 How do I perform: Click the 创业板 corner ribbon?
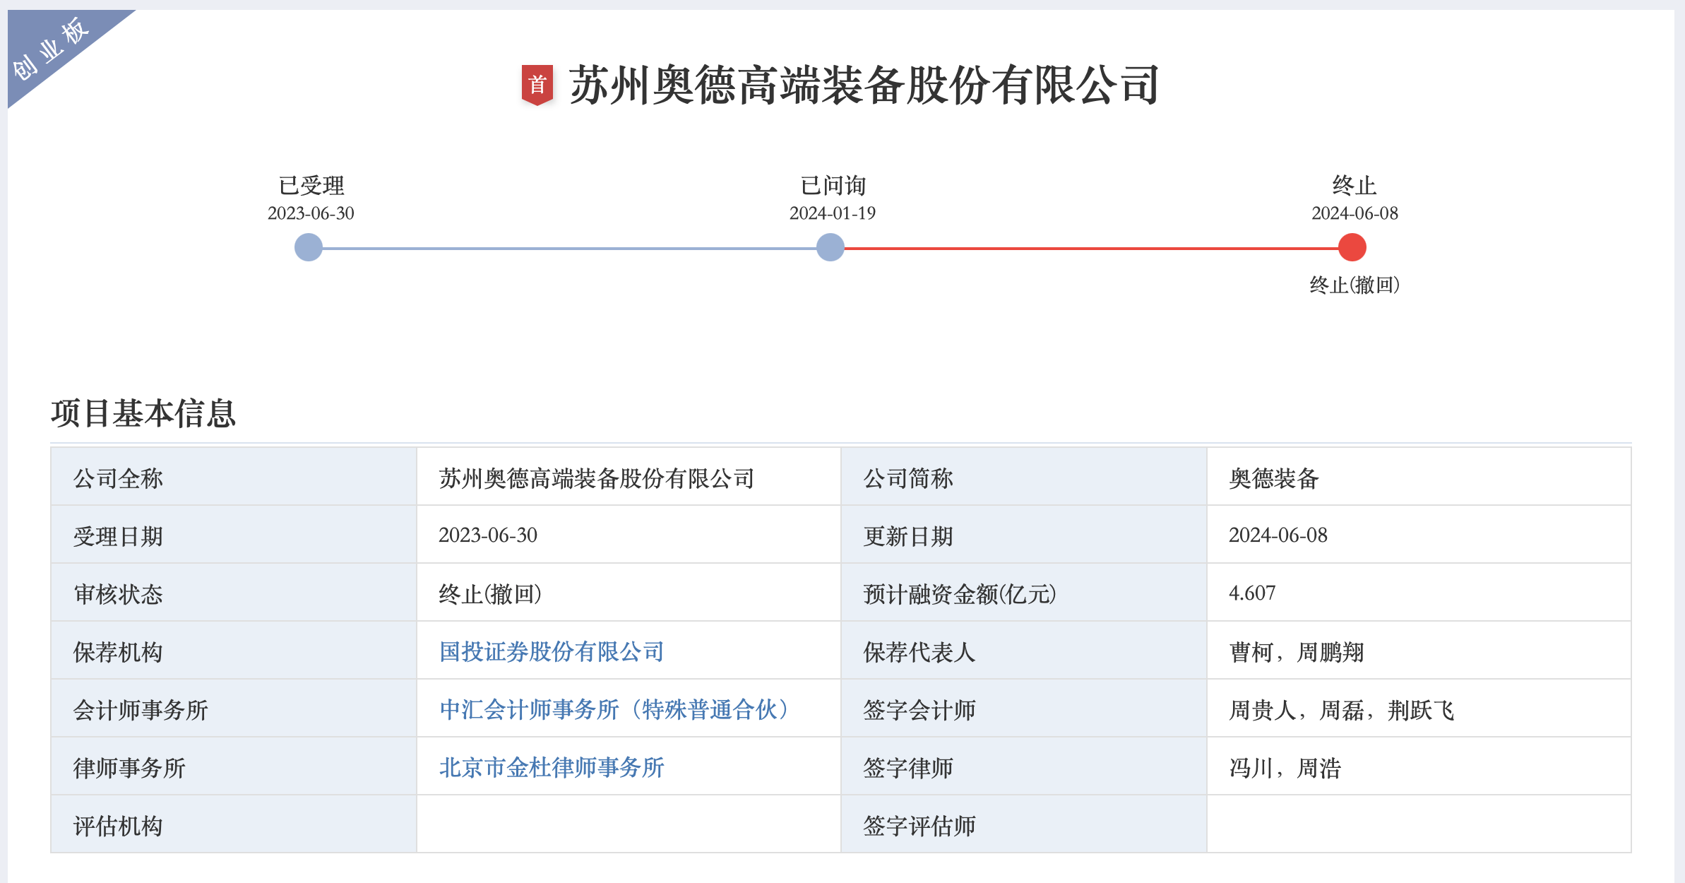point(53,49)
